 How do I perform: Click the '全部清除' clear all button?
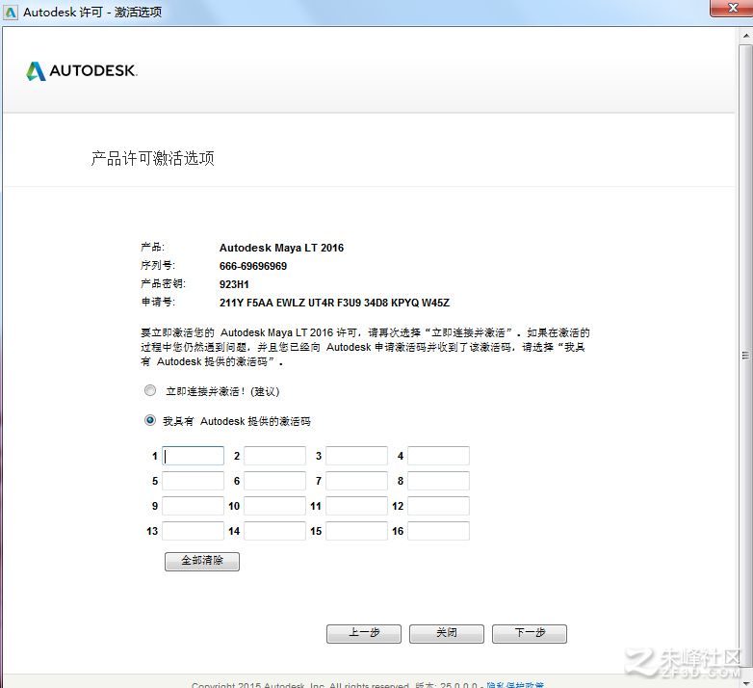click(202, 561)
